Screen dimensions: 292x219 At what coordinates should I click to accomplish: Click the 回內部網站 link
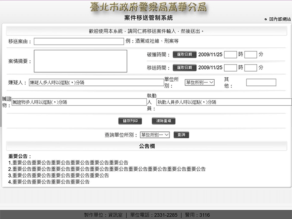(280, 19)
